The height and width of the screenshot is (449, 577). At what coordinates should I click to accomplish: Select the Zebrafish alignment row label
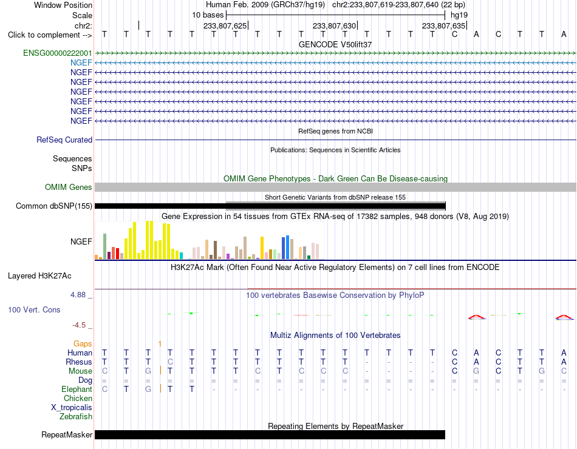[76, 417]
